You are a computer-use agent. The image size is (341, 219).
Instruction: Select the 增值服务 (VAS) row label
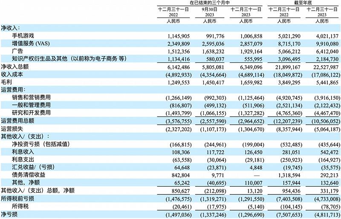[31, 43]
